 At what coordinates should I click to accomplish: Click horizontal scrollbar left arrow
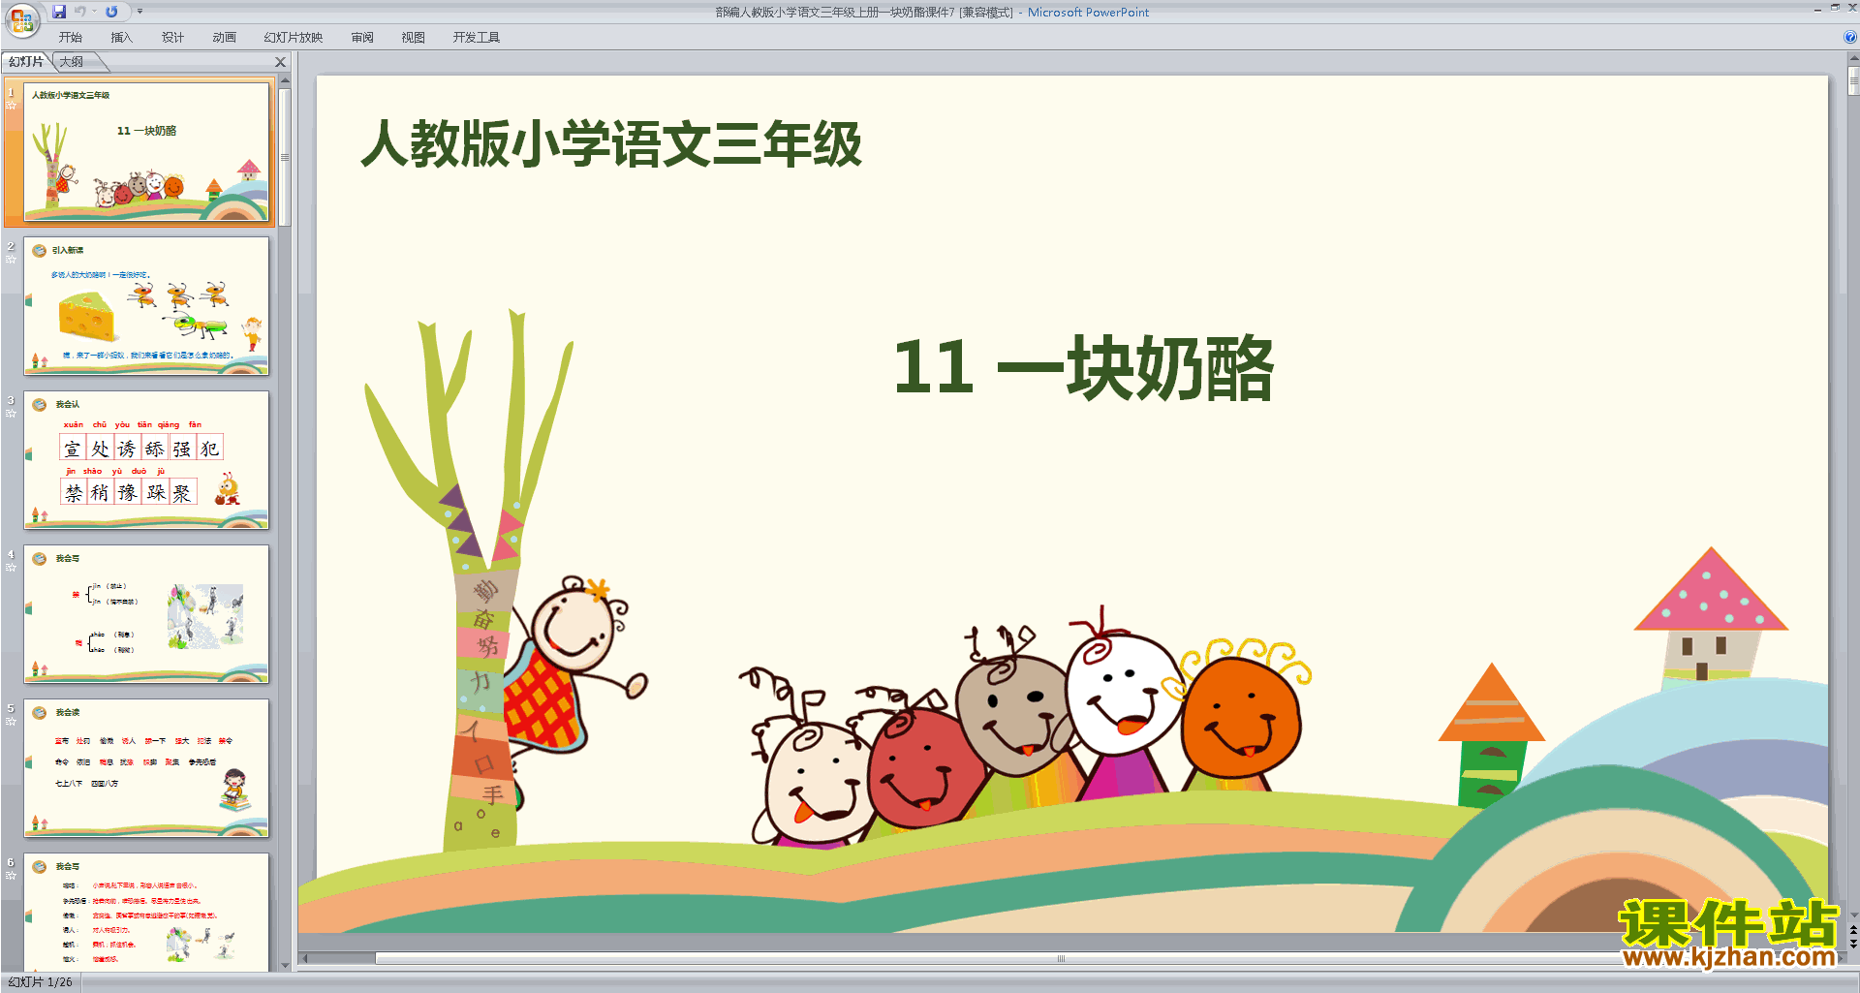305,959
